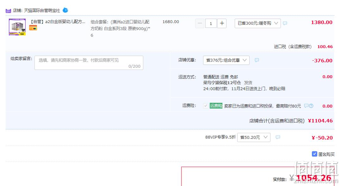Click the 运送方式 label
This screenshot has width=341, height=186.
(187, 77)
